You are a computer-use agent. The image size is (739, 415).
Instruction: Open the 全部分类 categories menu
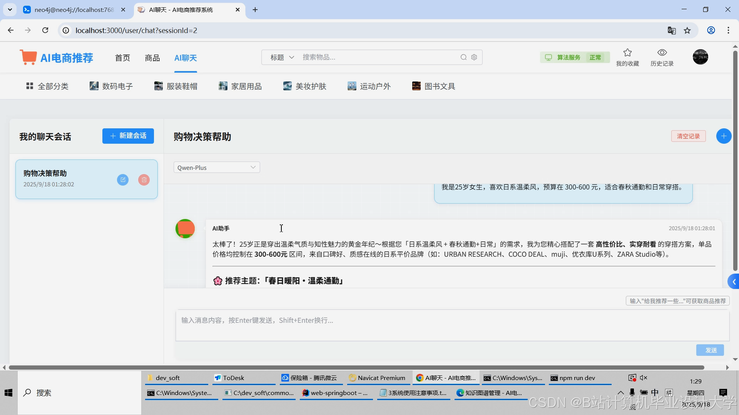pyautogui.click(x=47, y=86)
